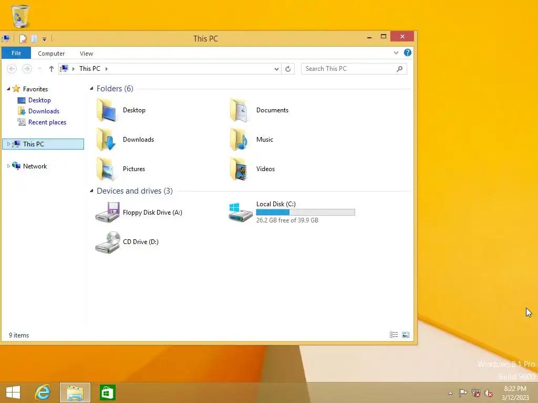Go up one level with the Up arrow
The width and height of the screenshot is (538, 403).
[x=51, y=69]
